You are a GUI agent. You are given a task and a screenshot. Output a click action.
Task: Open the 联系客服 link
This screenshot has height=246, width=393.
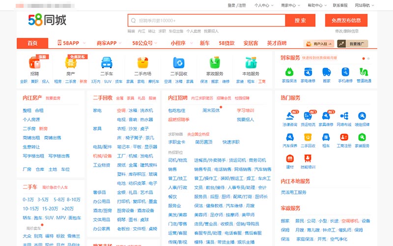[x=340, y=5]
